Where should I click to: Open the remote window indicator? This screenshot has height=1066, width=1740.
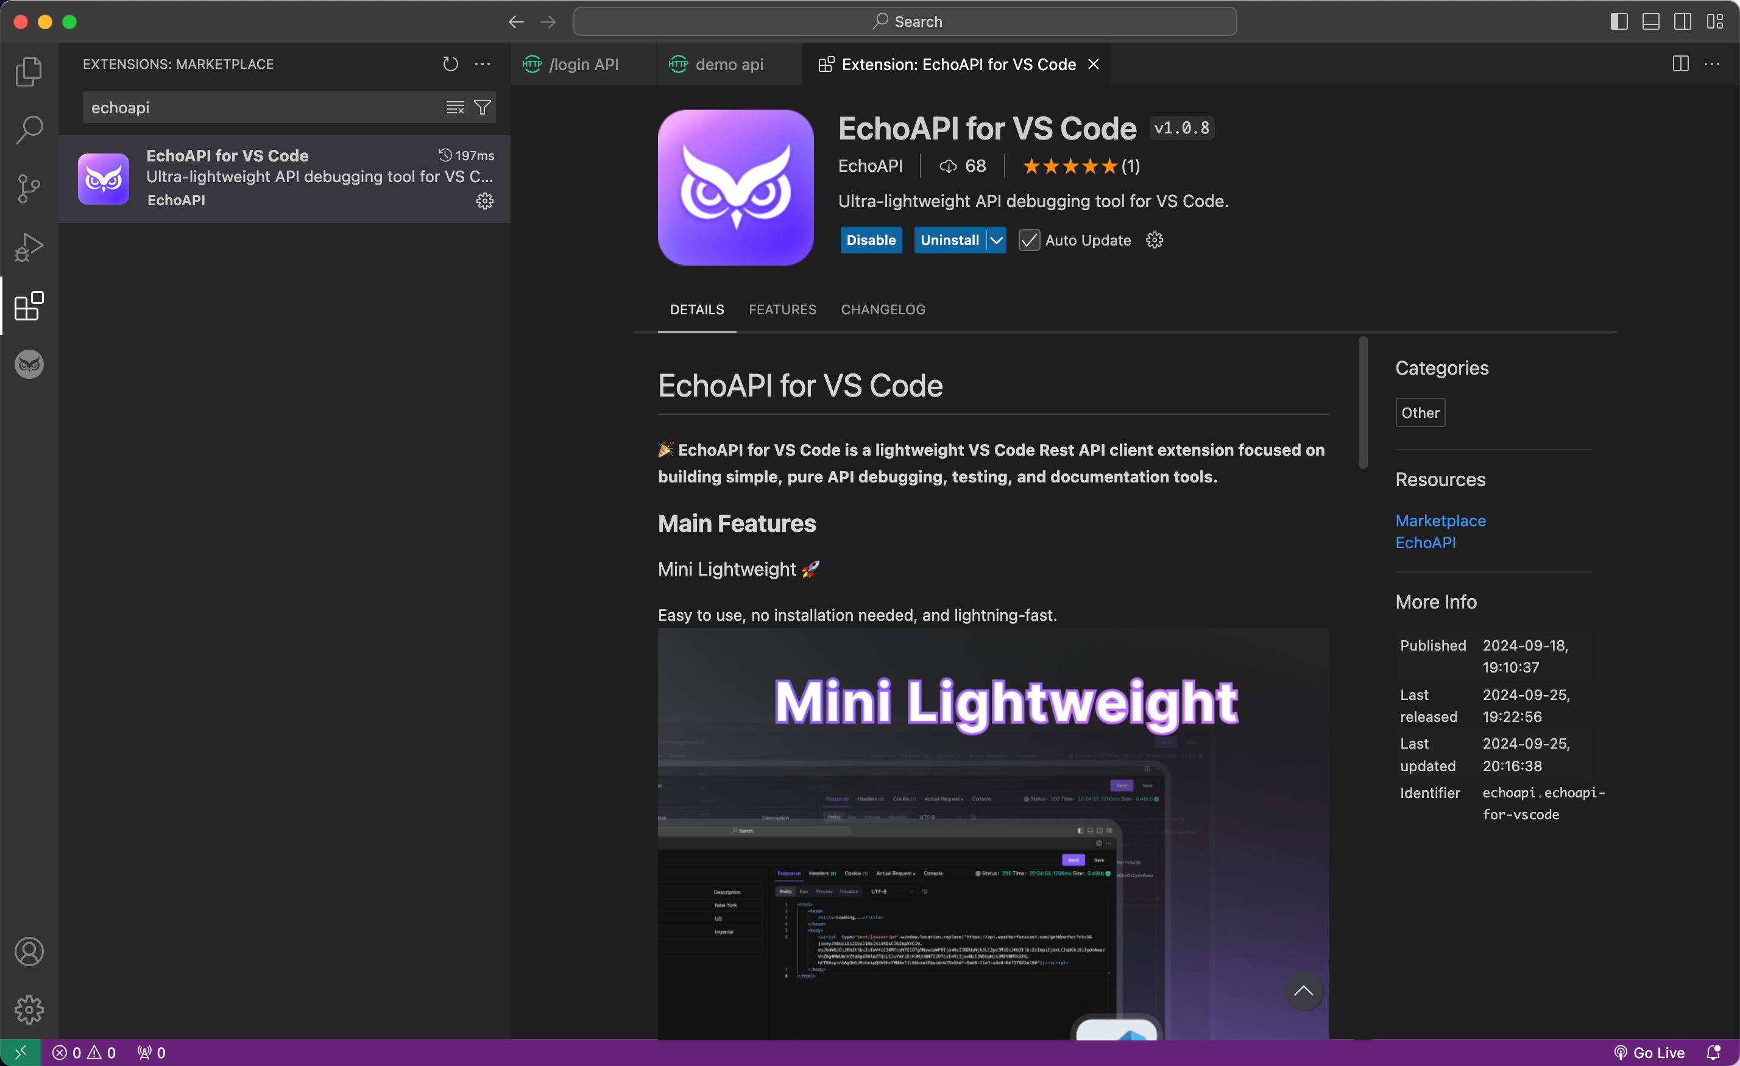(21, 1053)
